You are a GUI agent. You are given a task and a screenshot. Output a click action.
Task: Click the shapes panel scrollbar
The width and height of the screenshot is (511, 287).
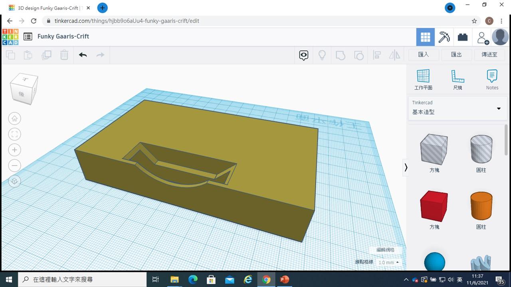coord(506,140)
